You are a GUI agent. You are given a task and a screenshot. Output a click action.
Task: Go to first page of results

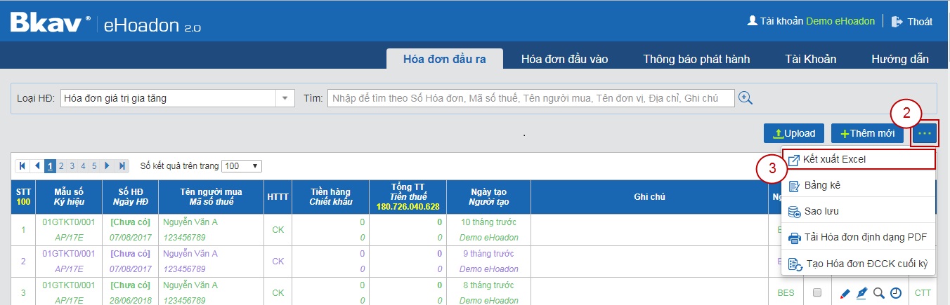coord(22,166)
